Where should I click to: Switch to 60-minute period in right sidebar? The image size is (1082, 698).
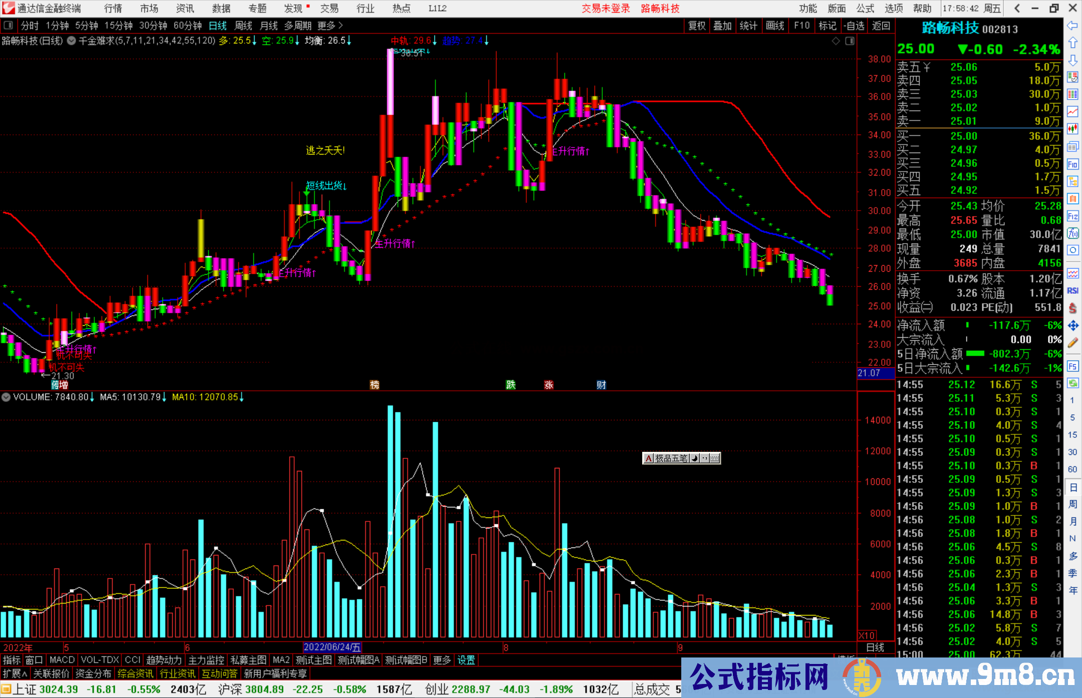coord(1072,469)
